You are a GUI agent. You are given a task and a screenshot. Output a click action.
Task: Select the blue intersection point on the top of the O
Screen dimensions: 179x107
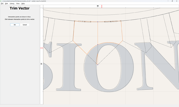(98, 45)
